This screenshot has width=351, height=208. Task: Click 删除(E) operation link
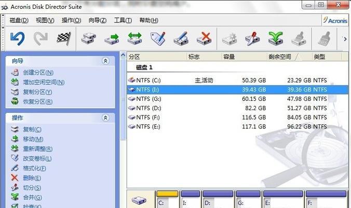[x=32, y=178]
